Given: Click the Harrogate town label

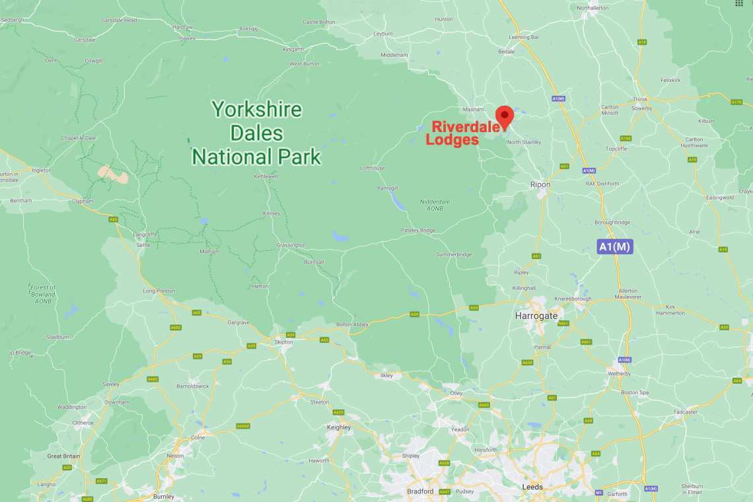Looking at the screenshot, I should tap(536, 316).
